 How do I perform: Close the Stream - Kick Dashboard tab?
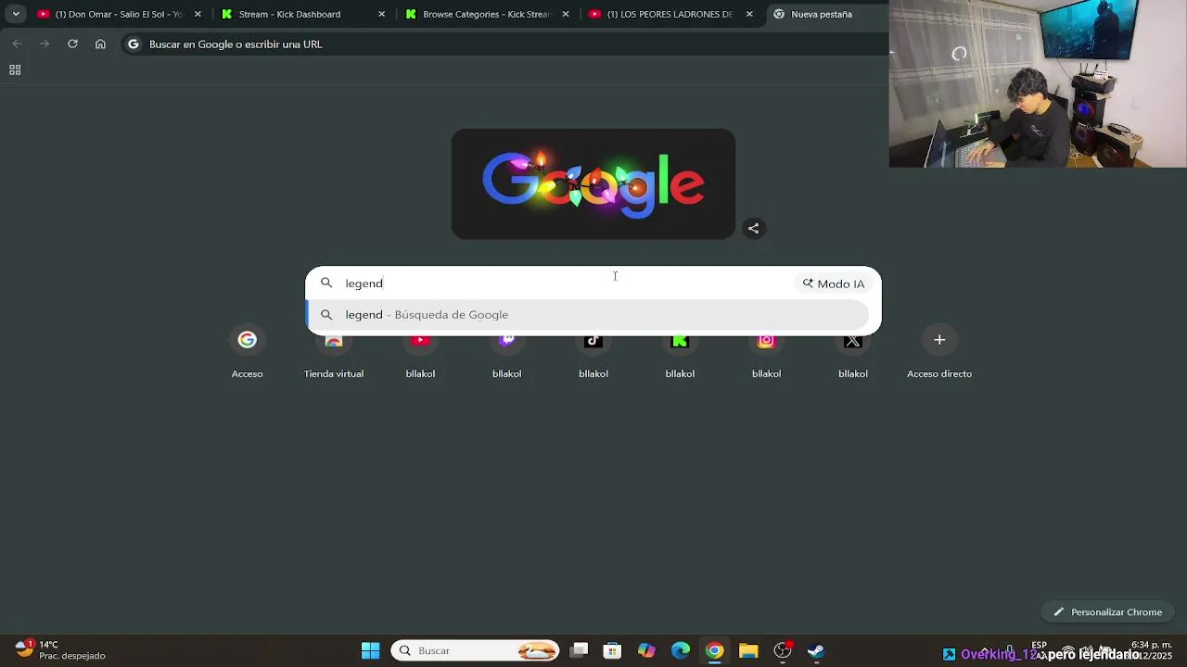point(381,14)
